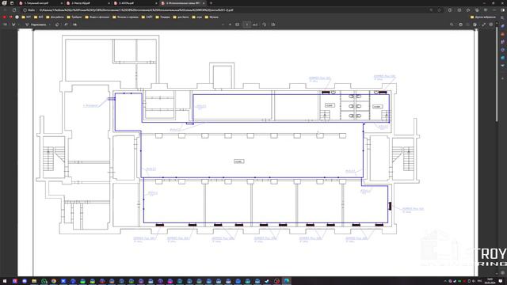
Task: Start read aloud from PDF toolbar
Action: [66, 25]
